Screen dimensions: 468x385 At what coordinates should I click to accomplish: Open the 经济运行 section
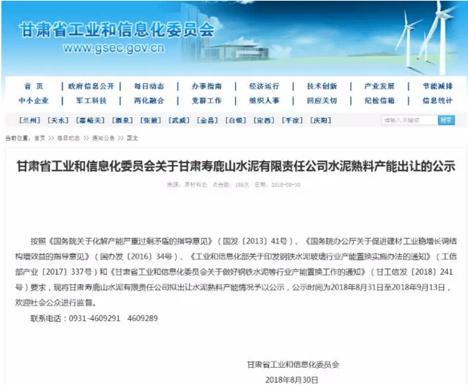click(x=264, y=86)
